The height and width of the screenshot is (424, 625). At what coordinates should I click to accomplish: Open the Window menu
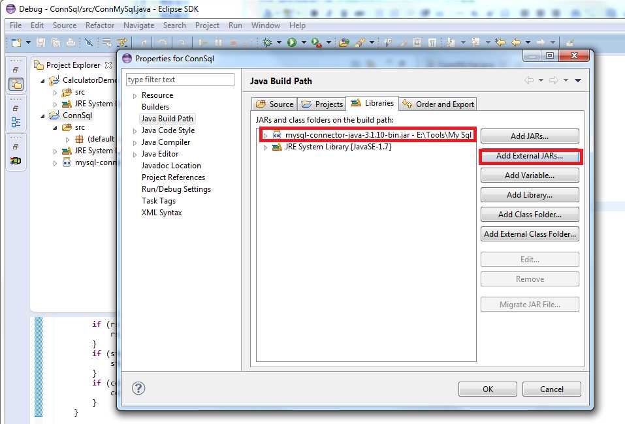pyautogui.click(x=265, y=25)
